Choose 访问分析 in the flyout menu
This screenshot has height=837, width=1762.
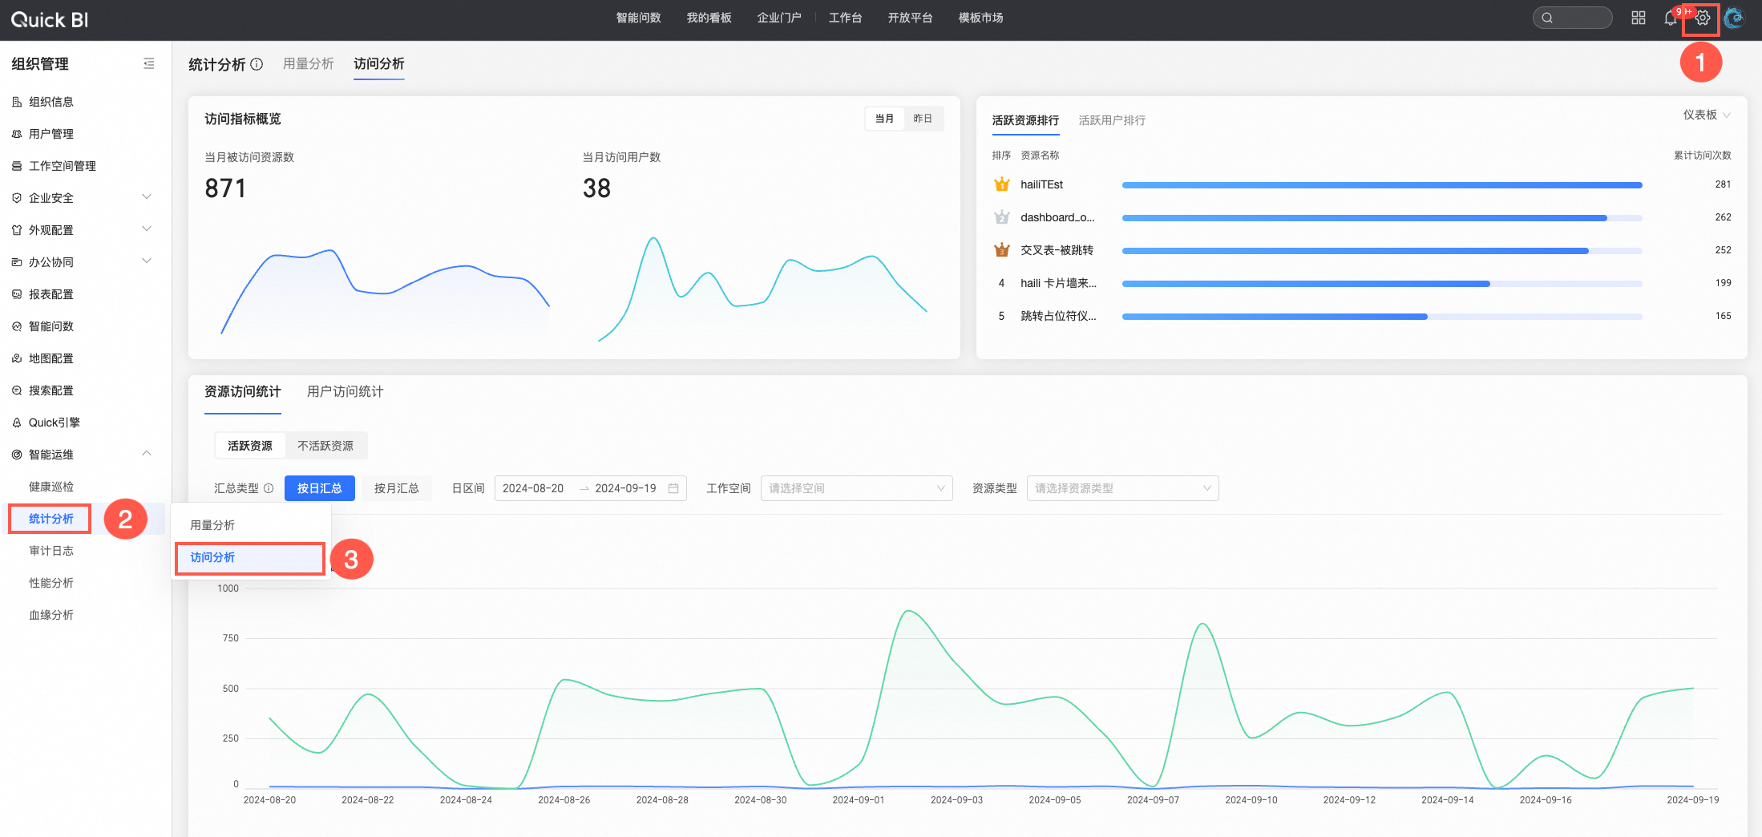(250, 558)
